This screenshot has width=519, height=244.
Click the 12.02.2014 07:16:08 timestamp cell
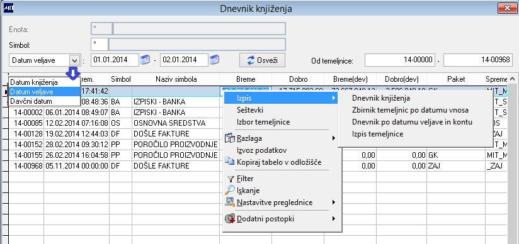77,123
